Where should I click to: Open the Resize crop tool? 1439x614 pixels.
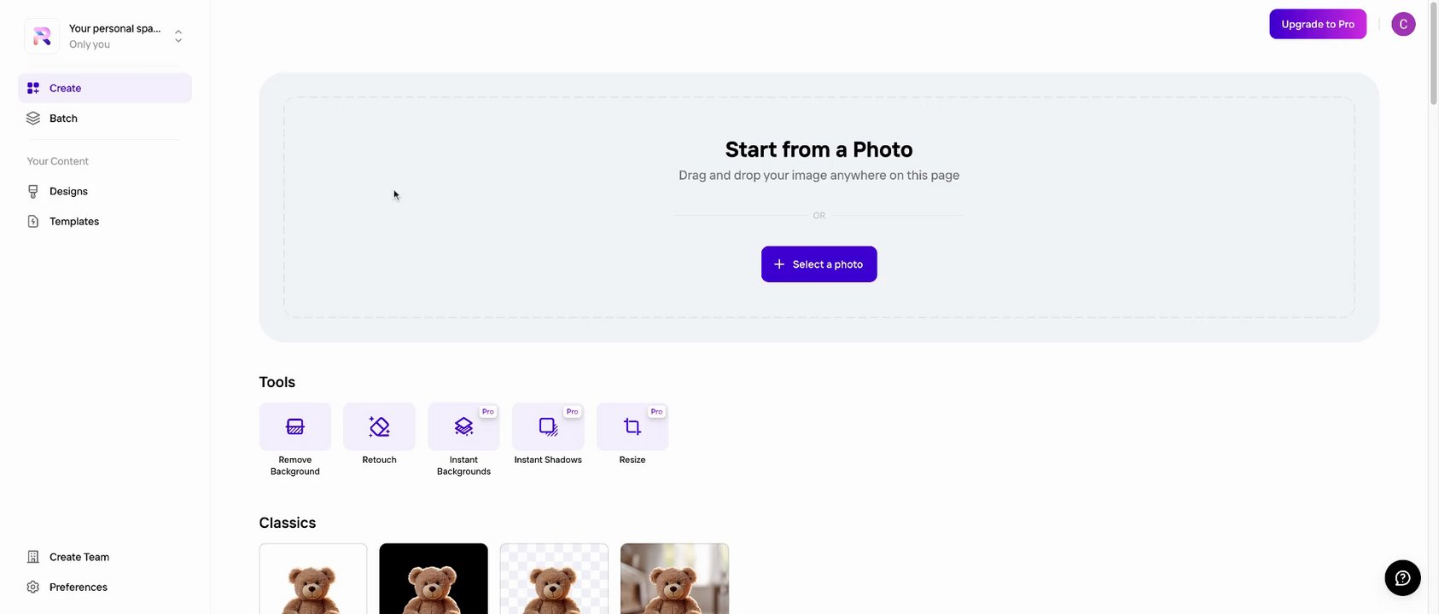632,426
